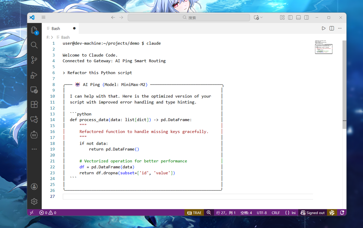Viewport: 363px width, 228px height.
Task: Open the Extensions view
Action: tap(34, 104)
